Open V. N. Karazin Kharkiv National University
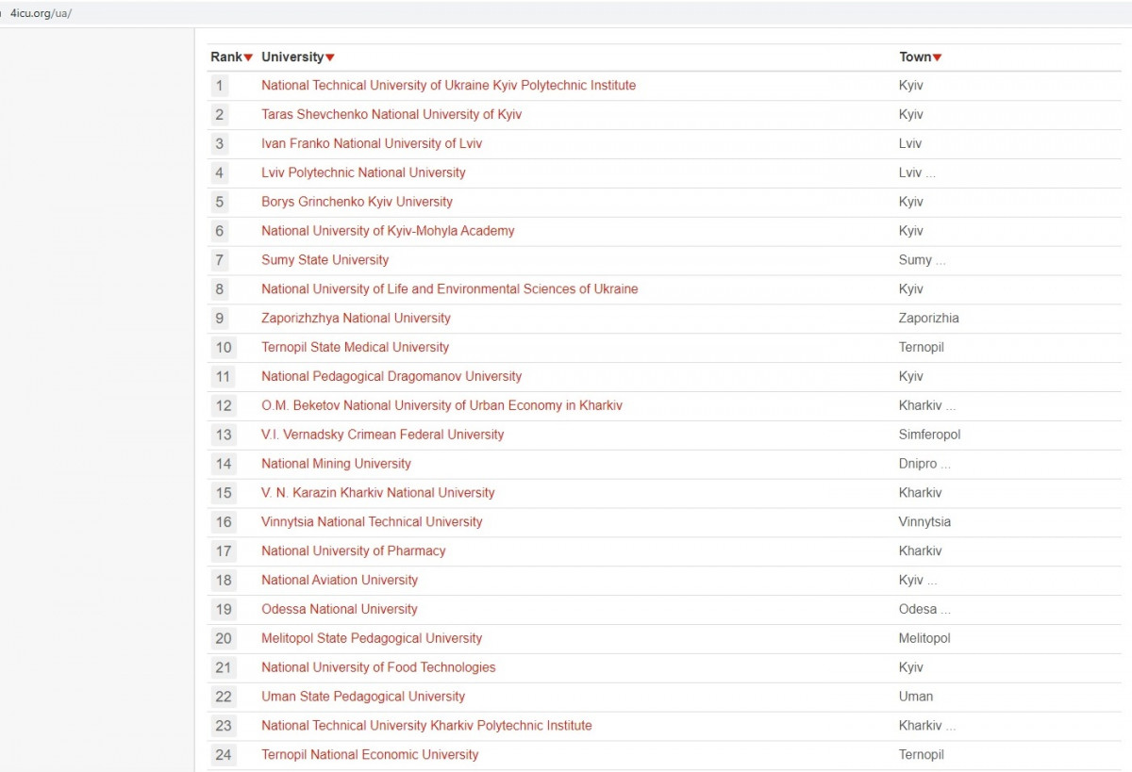 377,493
